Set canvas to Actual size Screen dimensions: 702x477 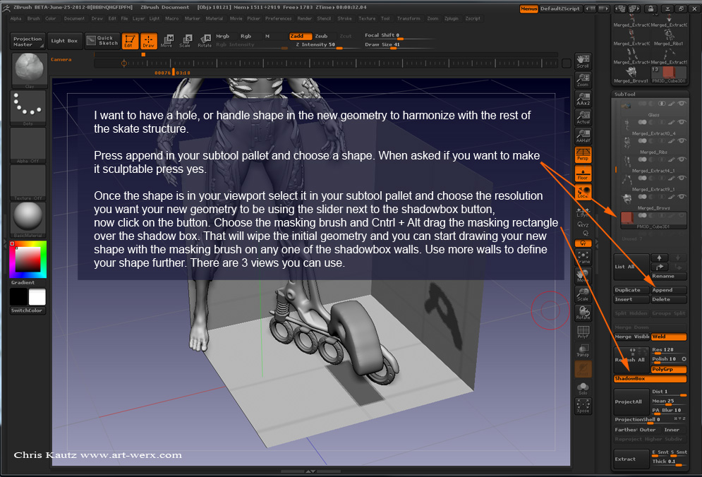click(583, 117)
